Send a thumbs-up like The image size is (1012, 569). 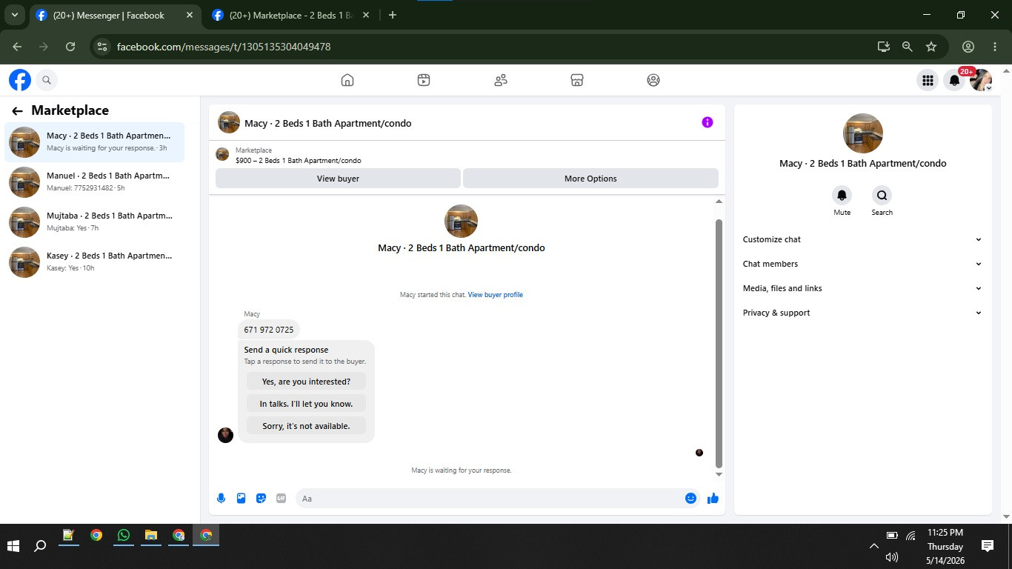tap(713, 499)
